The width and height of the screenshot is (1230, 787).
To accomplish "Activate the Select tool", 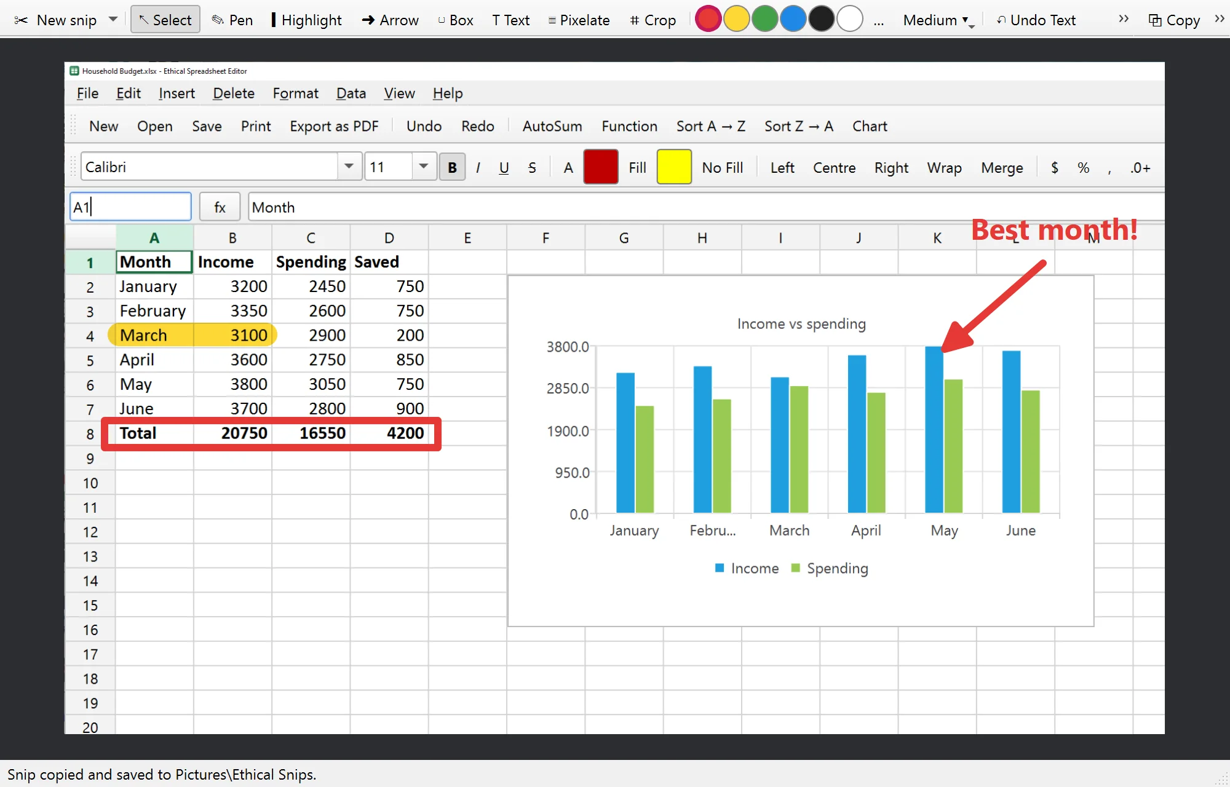I will click(x=165, y=20).
